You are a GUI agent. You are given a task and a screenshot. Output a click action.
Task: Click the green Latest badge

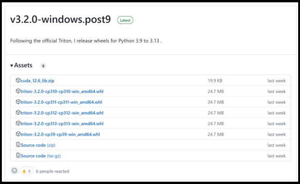point(125,20)
